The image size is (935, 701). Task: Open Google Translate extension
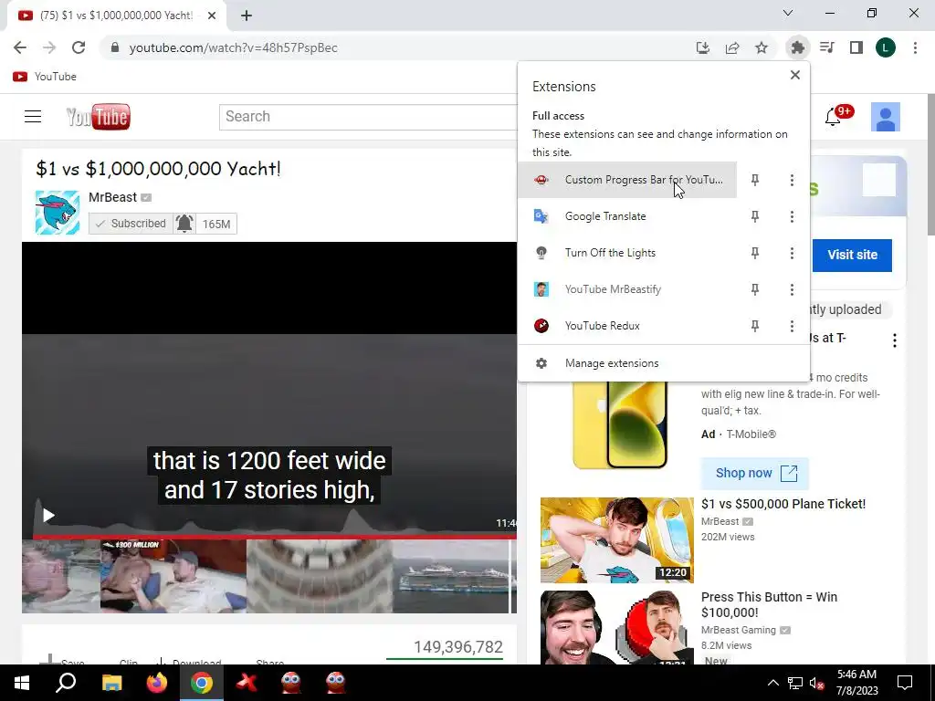point(627,216)
